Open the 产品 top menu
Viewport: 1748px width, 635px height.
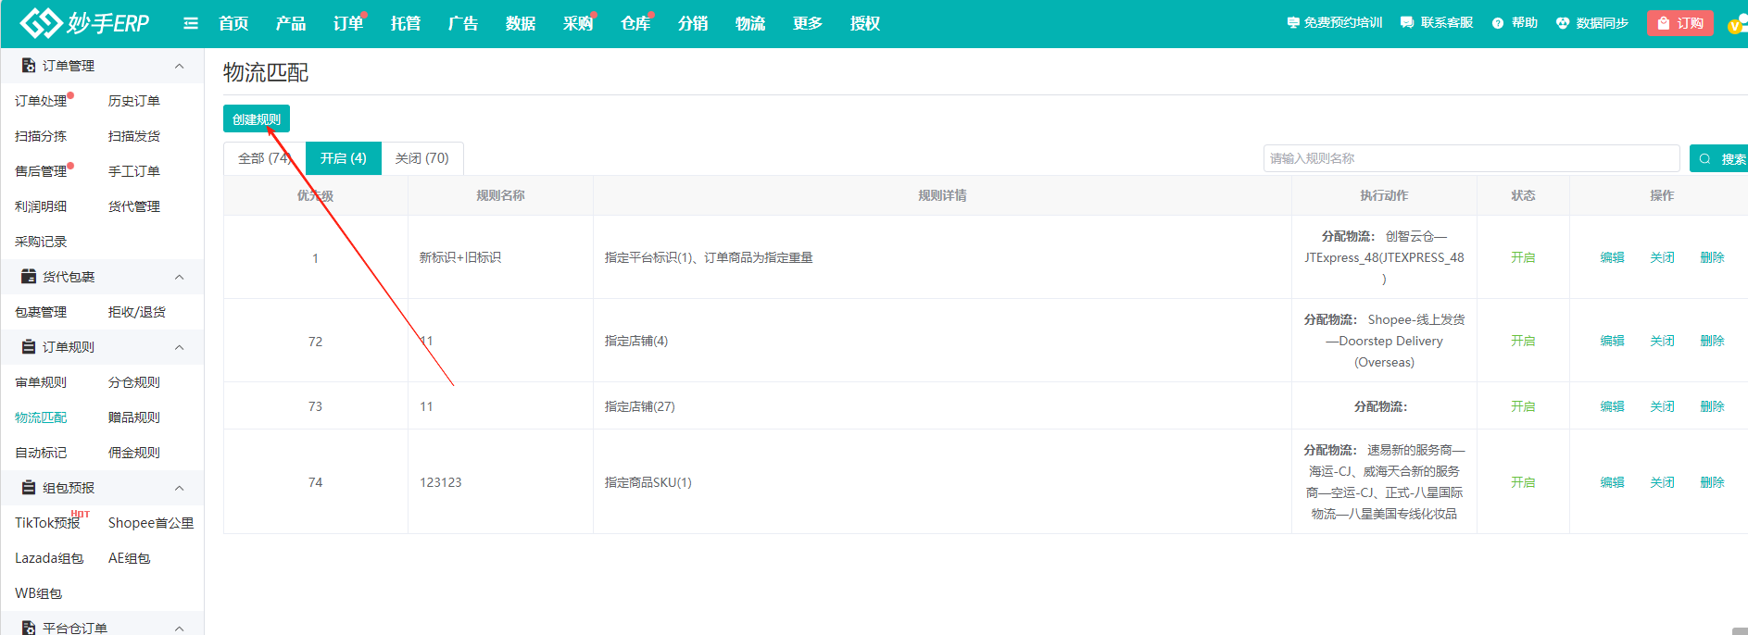coord(291,23)
